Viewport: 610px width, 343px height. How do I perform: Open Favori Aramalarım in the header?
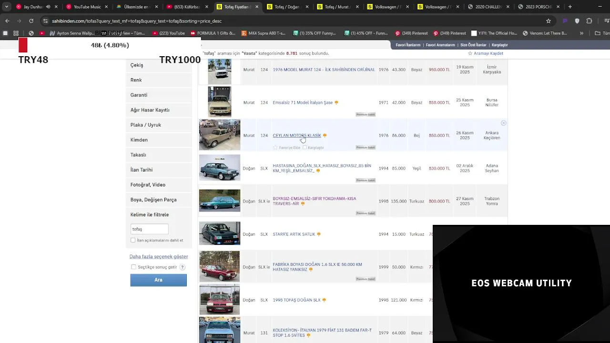click(440, 45)
